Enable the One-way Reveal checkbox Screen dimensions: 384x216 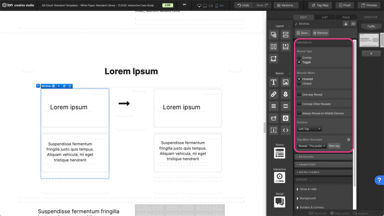pyautogui.click(x=299, y=94)
